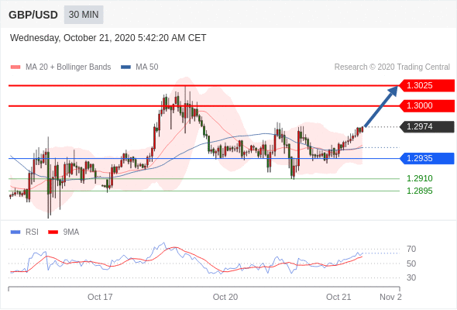Viewport: 457px width, 310px height.
Task: Click the Oct 21 date marker
Action: [x=338, y=297]
